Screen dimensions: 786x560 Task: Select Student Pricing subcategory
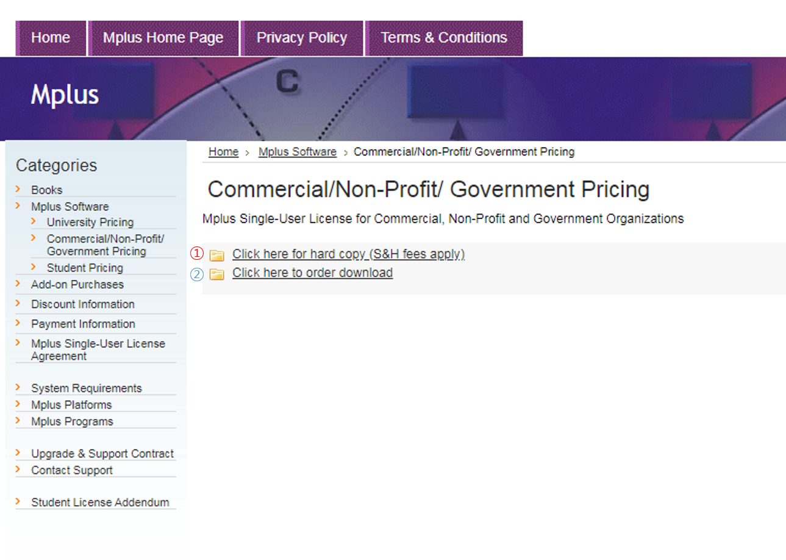coord(85,268)
